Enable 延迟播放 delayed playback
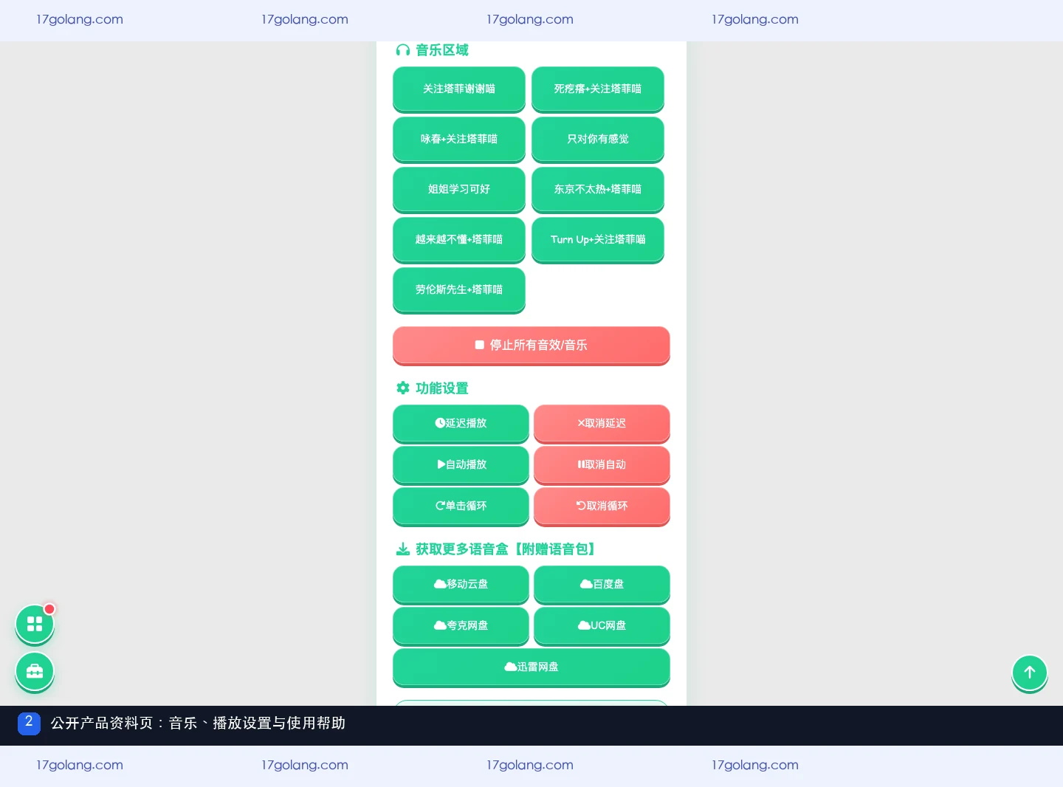The width and height of the screenshot is (1063, 787). 461,423
